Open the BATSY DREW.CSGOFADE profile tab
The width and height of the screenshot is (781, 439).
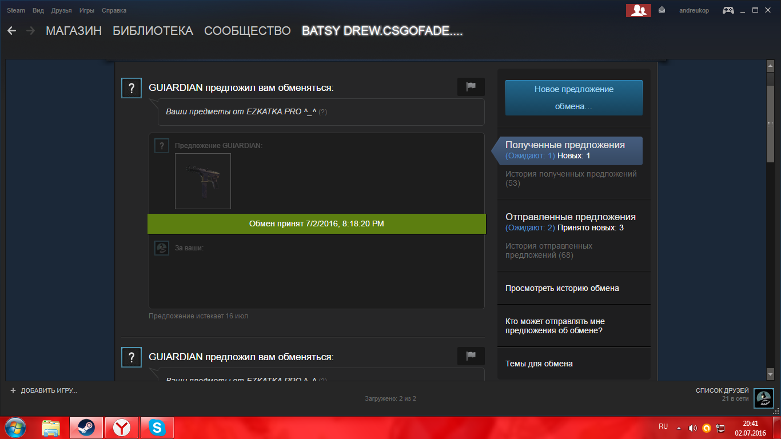point(382,31)
